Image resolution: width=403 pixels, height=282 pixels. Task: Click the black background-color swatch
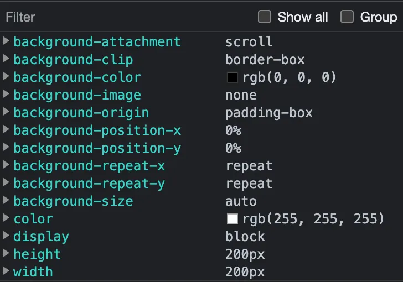[232, 77]
